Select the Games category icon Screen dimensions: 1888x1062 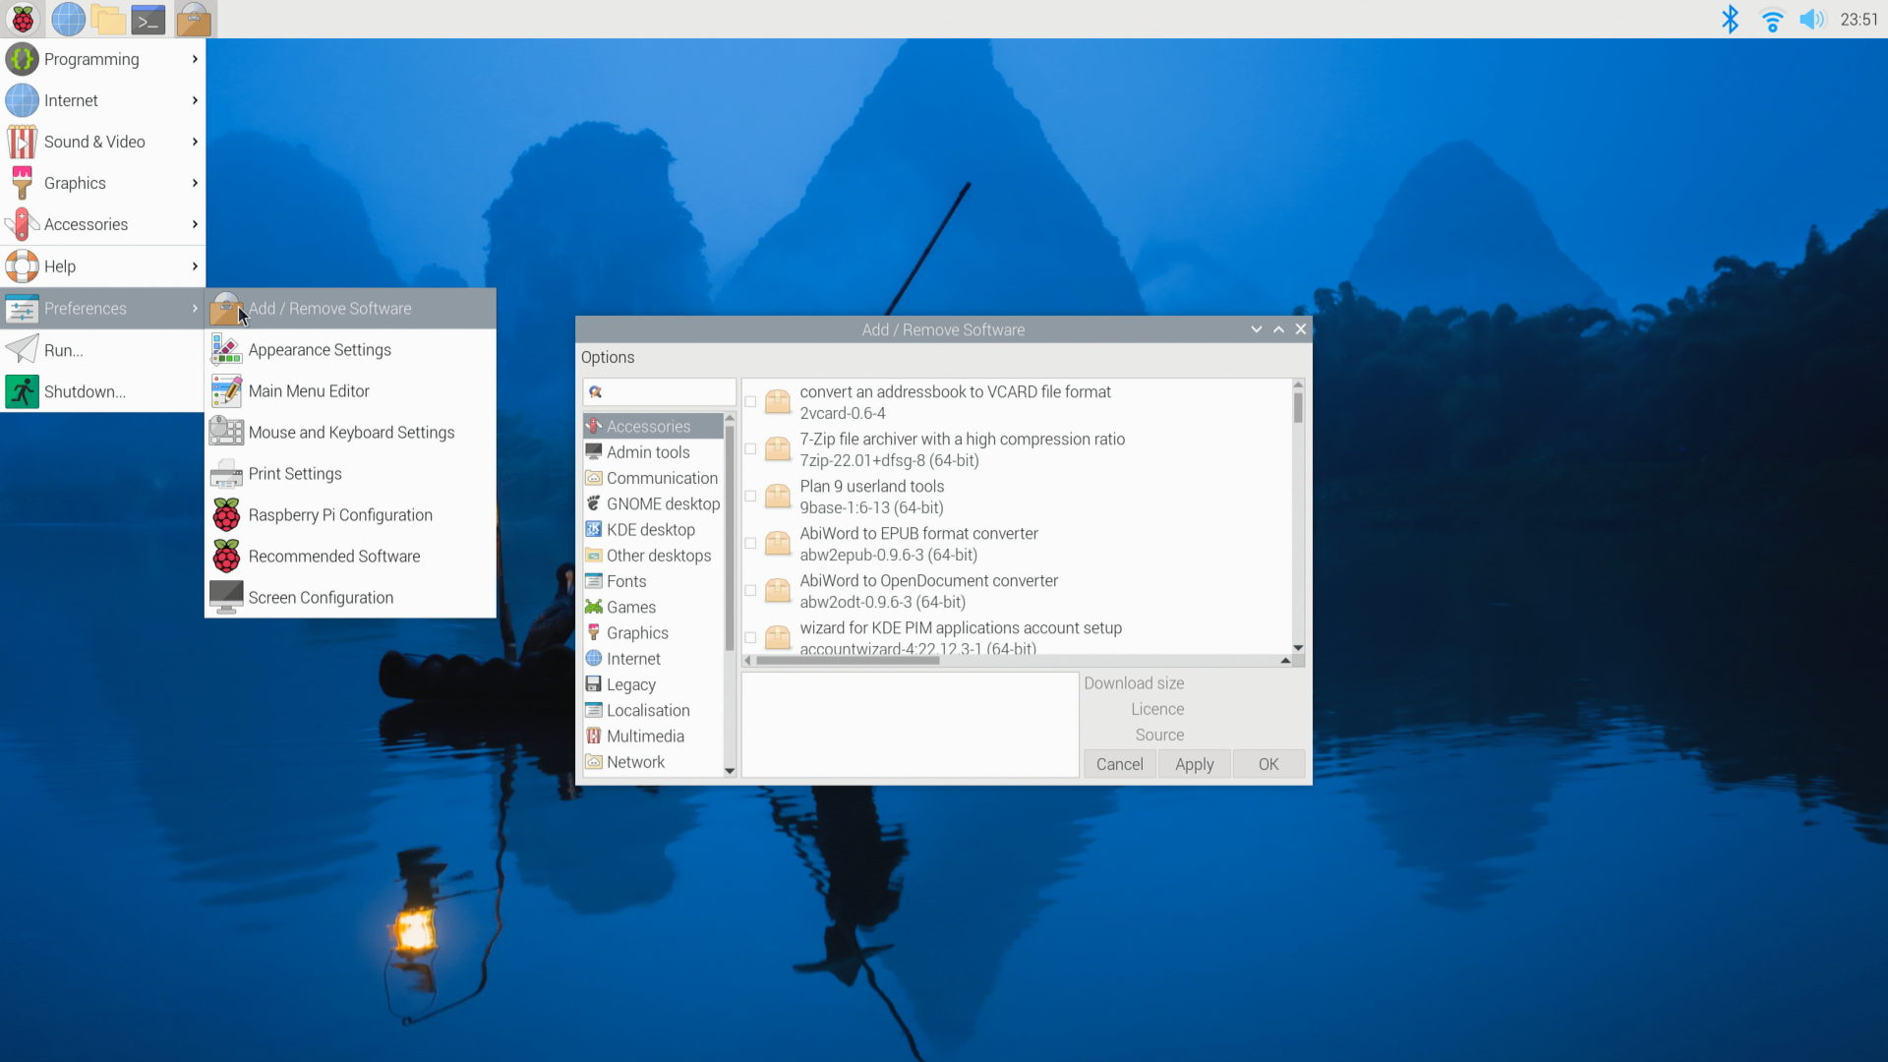coord(594,607)
